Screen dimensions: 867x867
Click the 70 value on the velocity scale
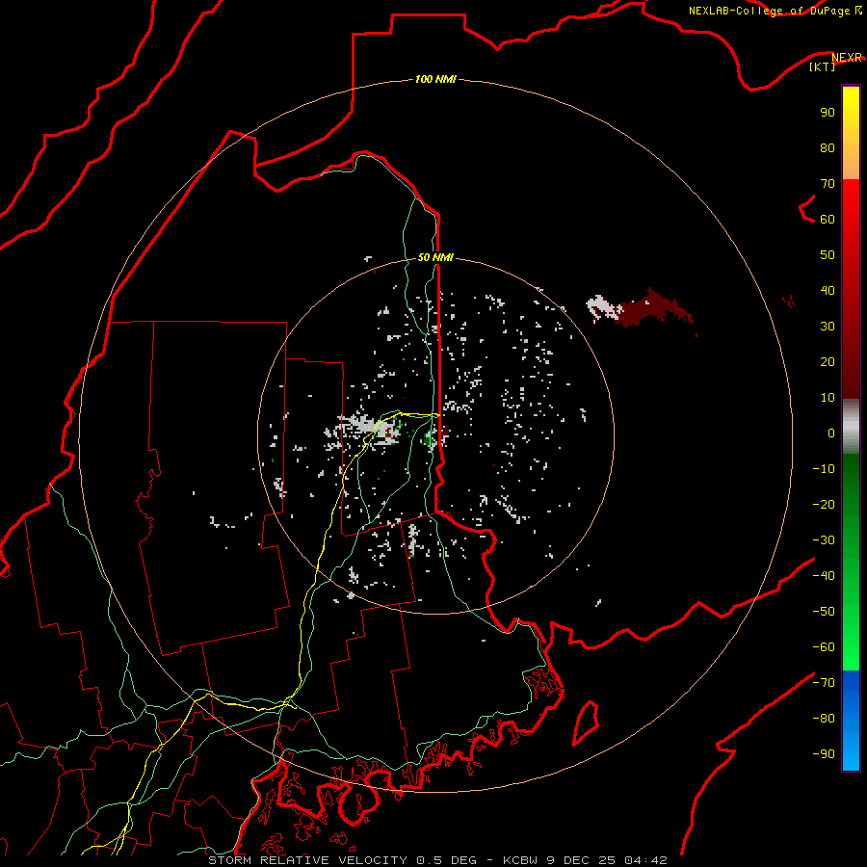point(828,184)
